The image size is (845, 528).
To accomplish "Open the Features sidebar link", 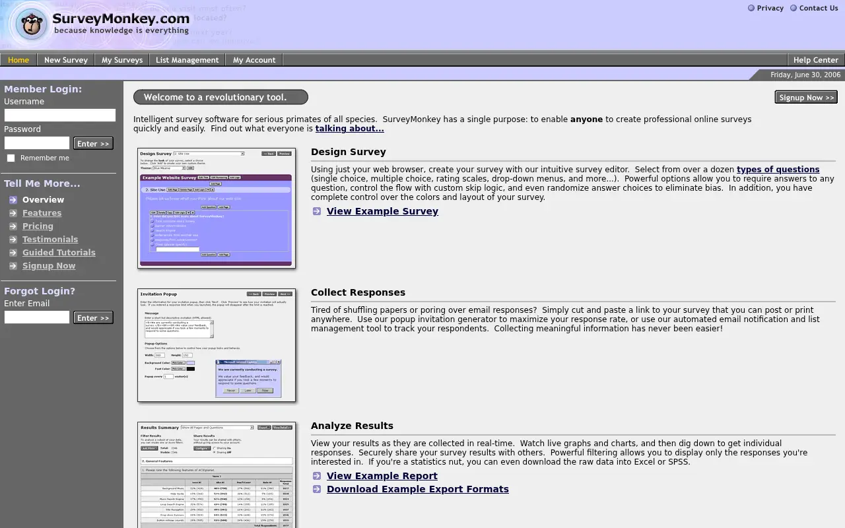I will pos(42,213).
